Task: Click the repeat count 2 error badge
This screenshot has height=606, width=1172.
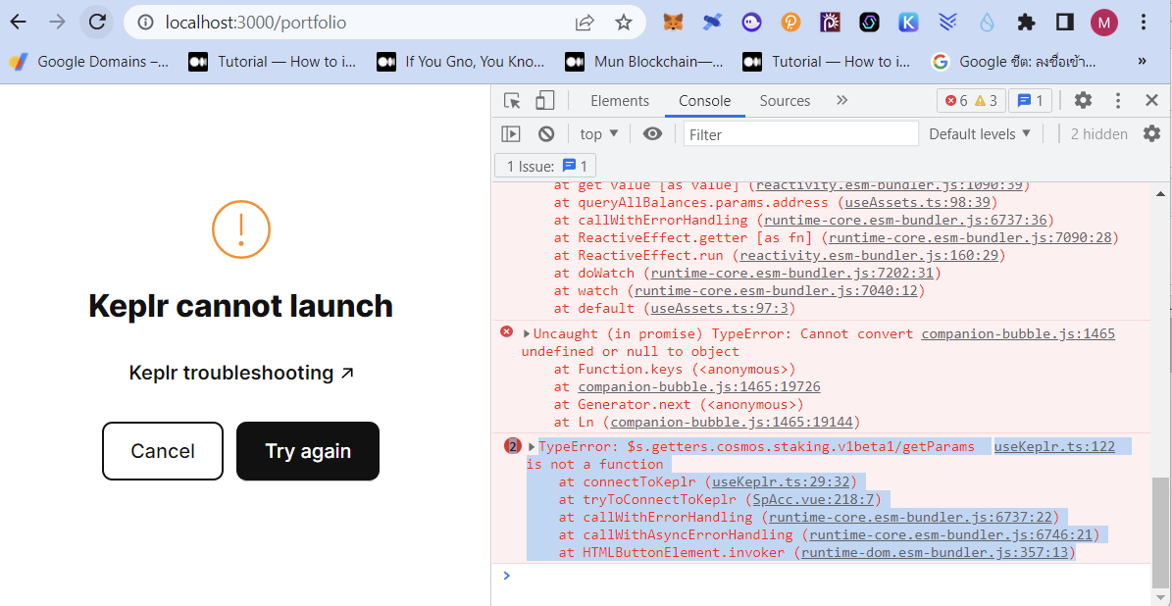Action: tap(513, 447)
